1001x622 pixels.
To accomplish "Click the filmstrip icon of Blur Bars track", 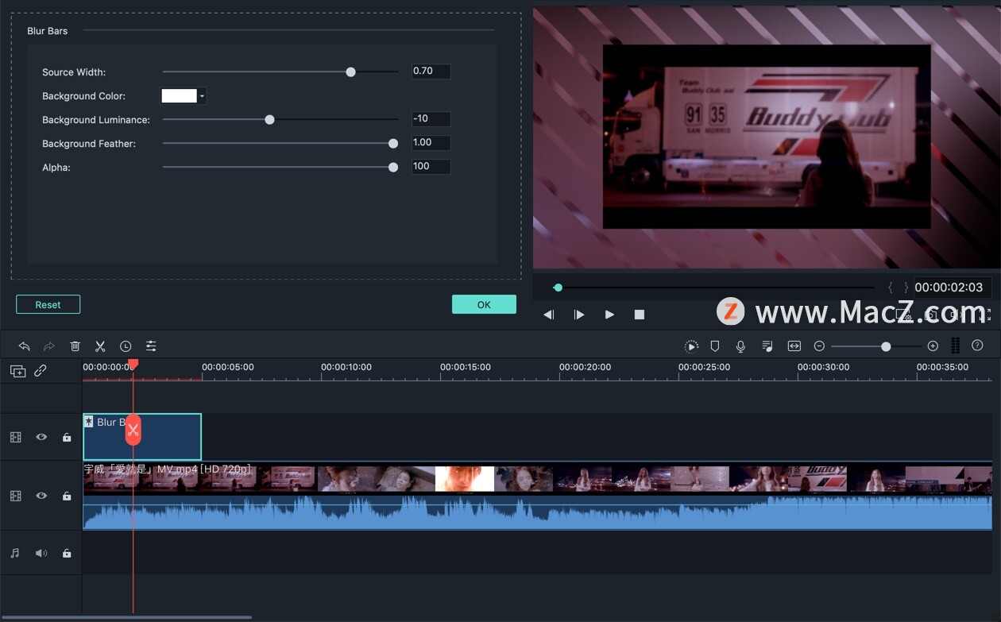I will point(16,437).
